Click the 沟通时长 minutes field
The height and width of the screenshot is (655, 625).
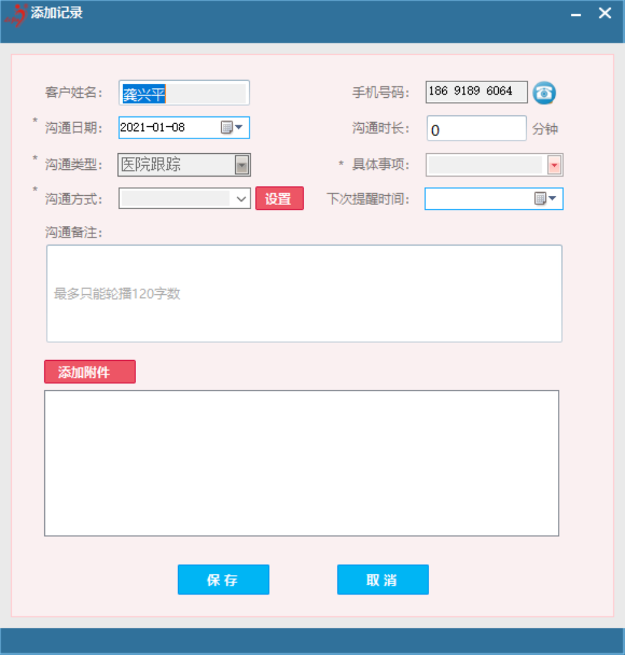pos(476,129)
